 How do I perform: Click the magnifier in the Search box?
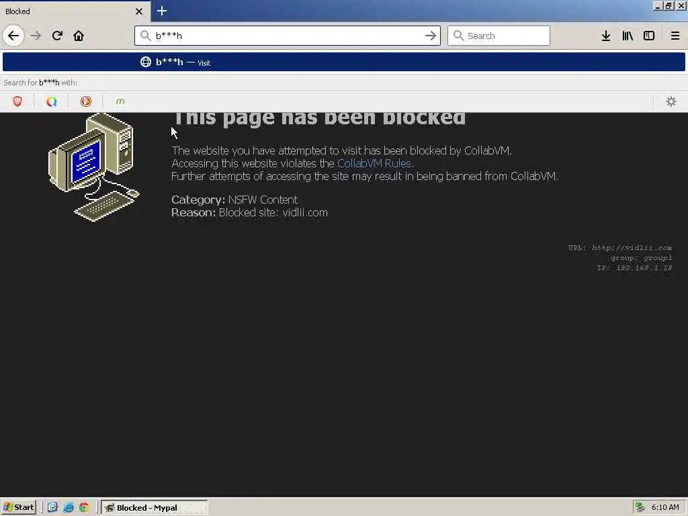tap(458, 36)
